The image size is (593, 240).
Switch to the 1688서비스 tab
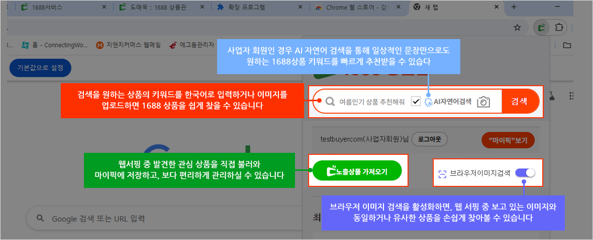47,7
